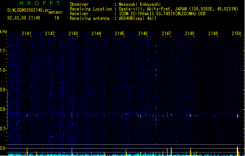245x156 pixels.
Task: Click the 2145 time axis label
Action: (x=120, y=34)
